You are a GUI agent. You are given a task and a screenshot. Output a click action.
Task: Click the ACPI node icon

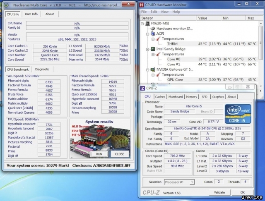click(153, 33)
